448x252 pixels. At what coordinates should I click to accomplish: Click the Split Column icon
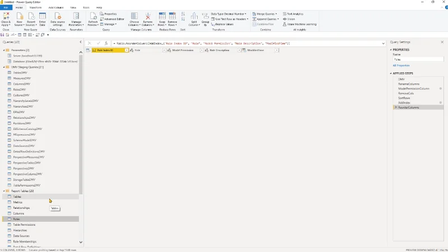point(194,16)
